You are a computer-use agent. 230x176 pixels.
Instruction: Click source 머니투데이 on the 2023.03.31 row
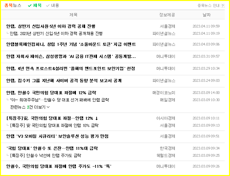pos(166,56)
